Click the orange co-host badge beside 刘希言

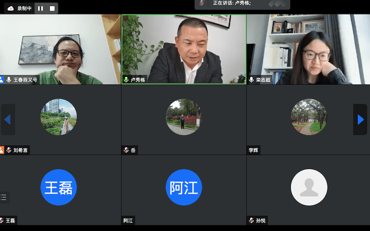click(2, 150)
